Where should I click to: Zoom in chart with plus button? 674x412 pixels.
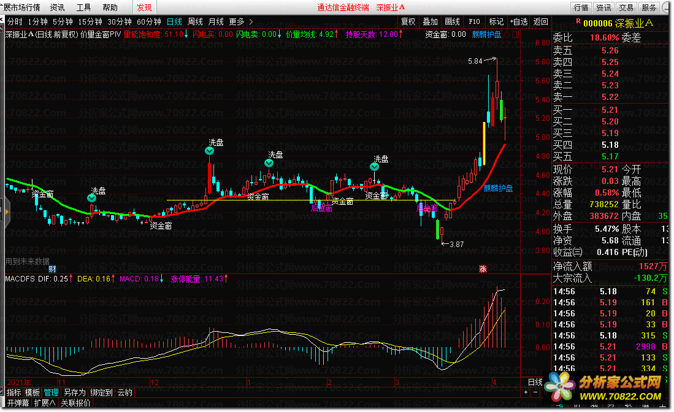coord(526,392)
